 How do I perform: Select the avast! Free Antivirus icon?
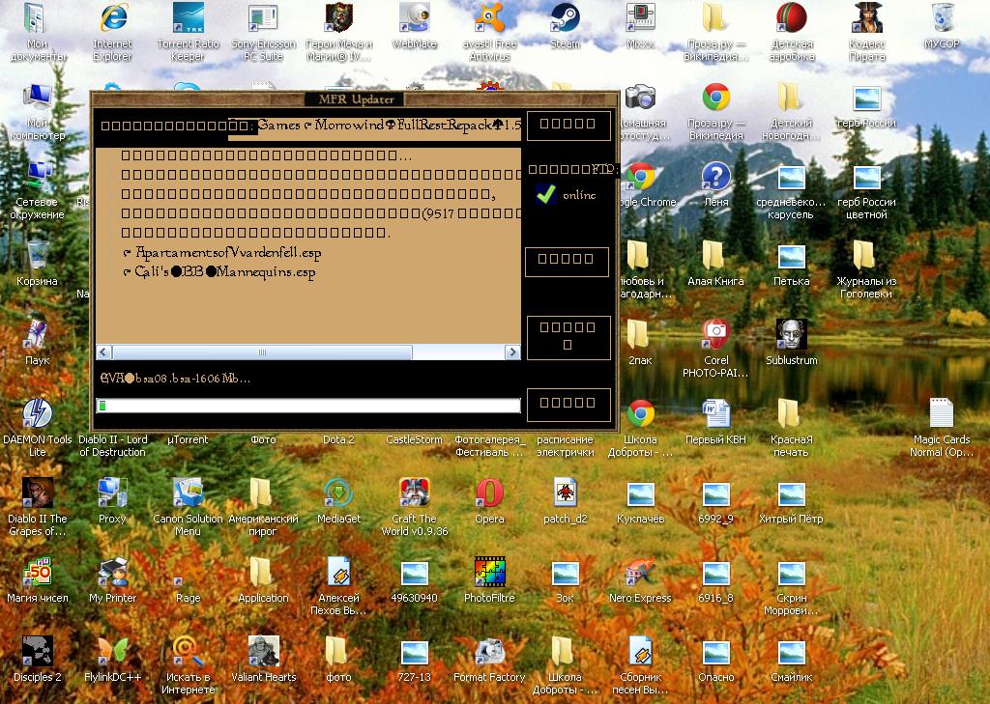(x=489, y=19)
